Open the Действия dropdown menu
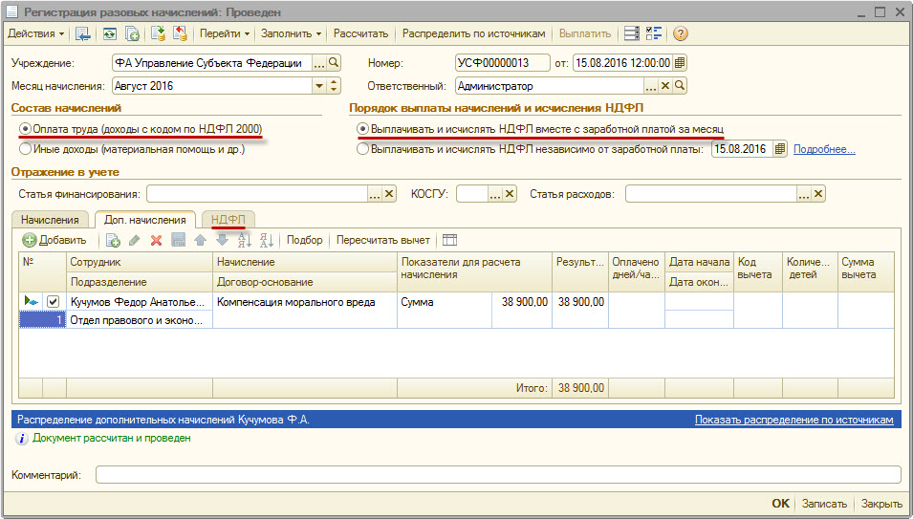This screenshot has width=913, height=519. point(36,33)
